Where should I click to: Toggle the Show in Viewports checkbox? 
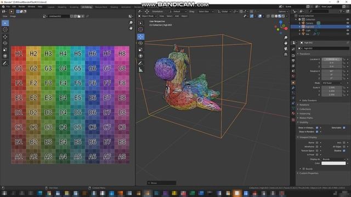[317, 128]
